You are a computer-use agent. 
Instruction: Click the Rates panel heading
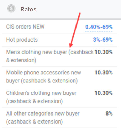28,9
